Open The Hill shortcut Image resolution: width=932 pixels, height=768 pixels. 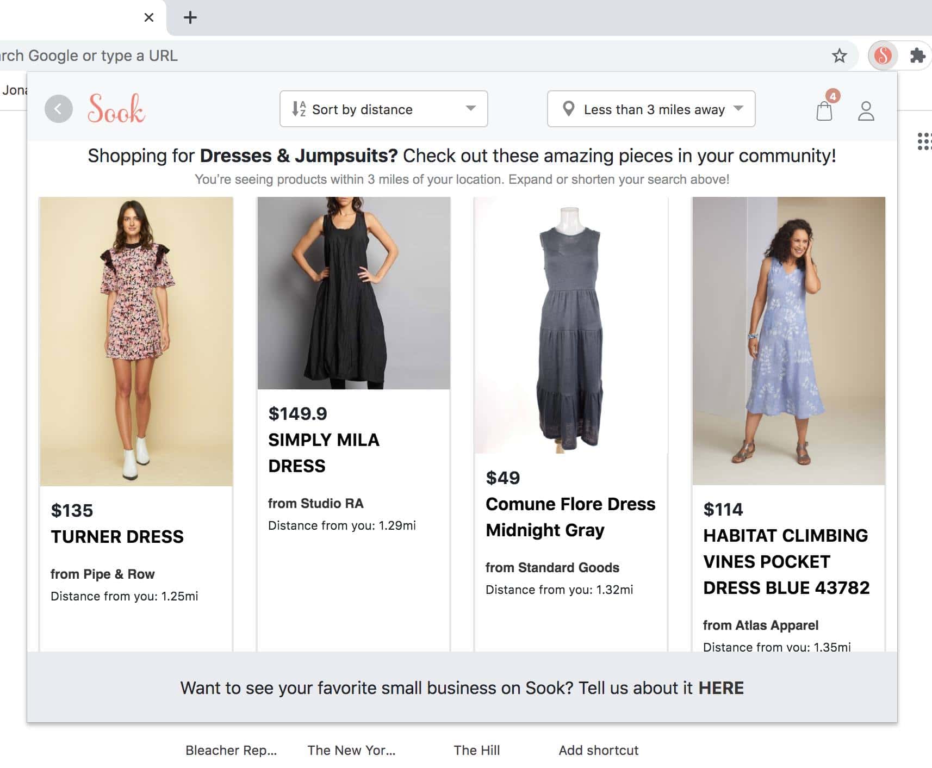pos(476,750)
